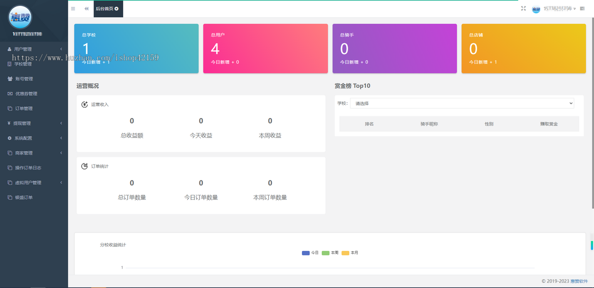Click the 总店铺 orange stat card

[524, 48]
